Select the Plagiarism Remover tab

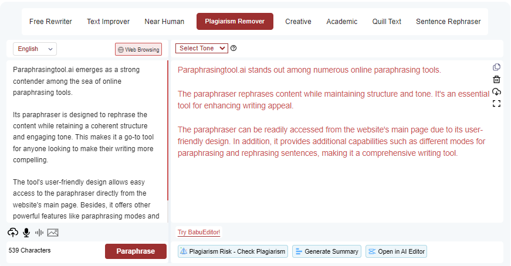tap(235, 22)
